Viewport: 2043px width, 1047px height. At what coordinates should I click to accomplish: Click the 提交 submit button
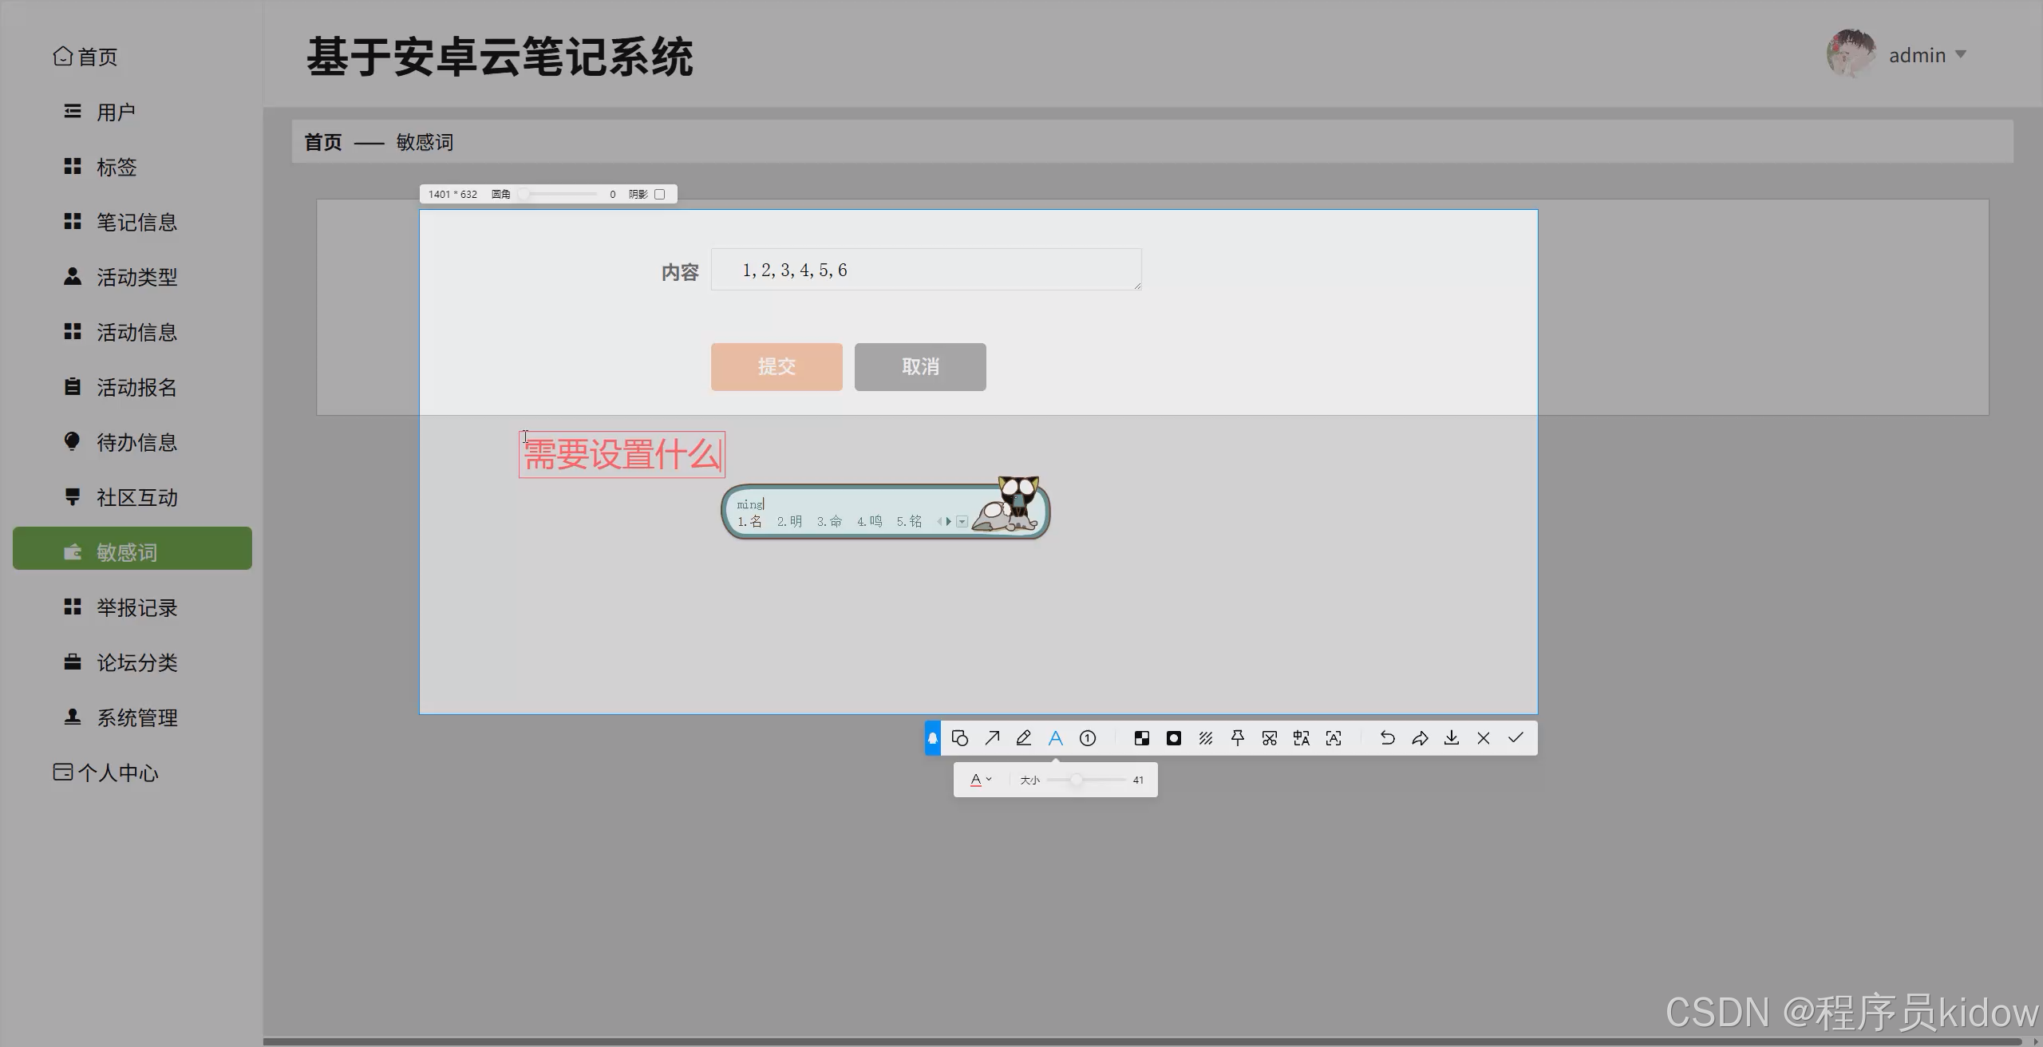[x=776, y=366]
